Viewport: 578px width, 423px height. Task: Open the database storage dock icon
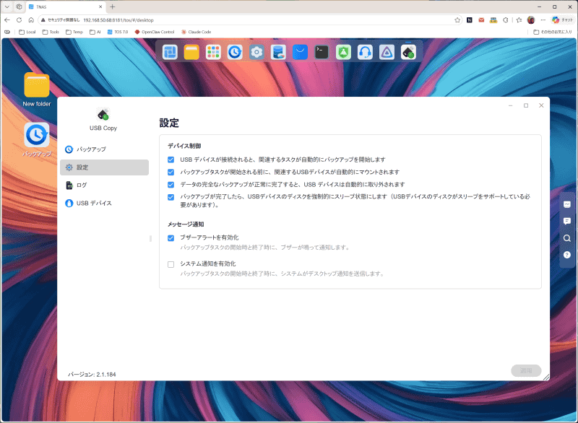click(278, 52)
